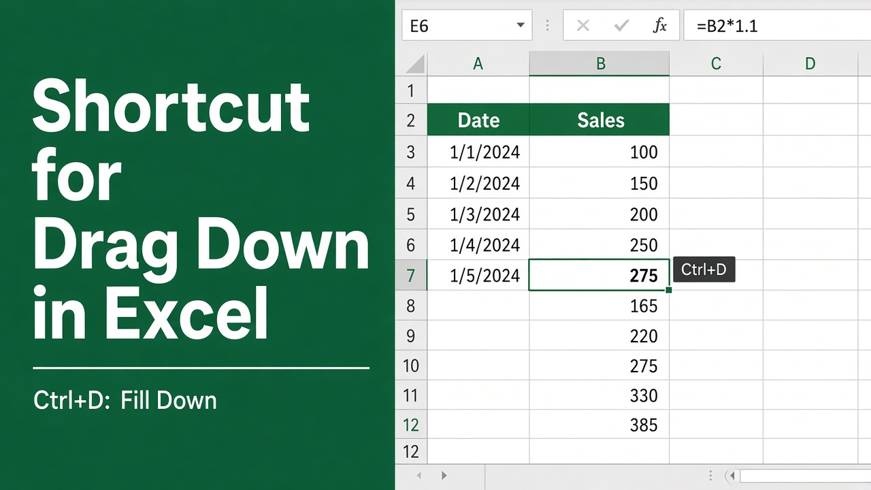
Task: Select row 3 header
Action: (411, 152)
